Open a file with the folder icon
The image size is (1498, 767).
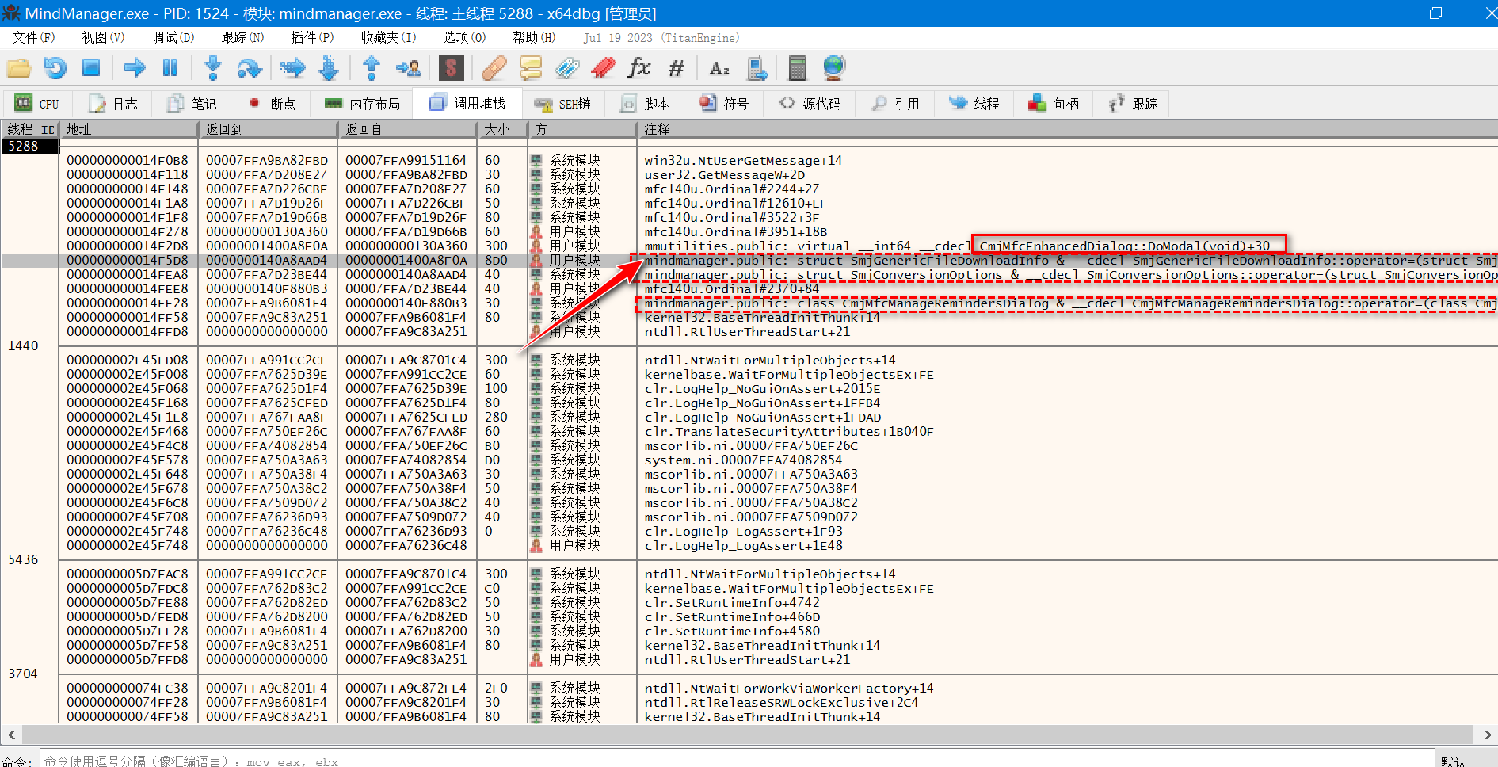[x=19, y=68]
